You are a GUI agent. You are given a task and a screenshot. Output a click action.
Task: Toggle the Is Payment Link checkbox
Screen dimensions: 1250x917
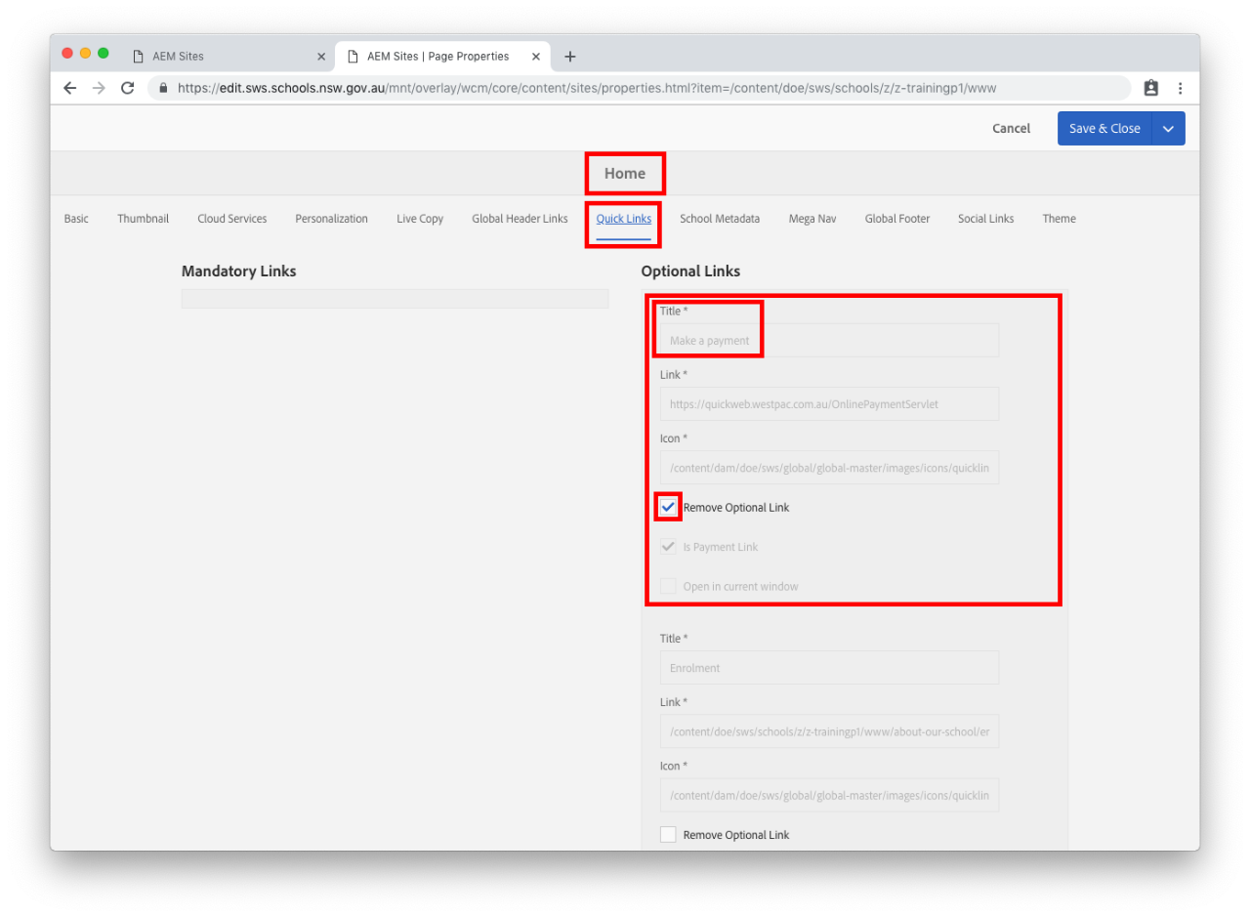pos(668,547)
